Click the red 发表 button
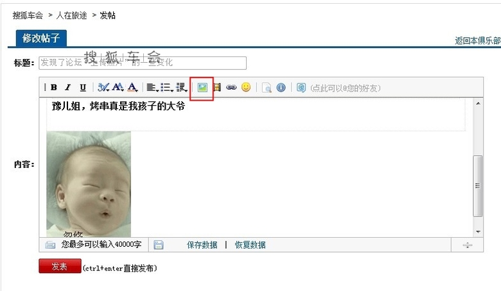The width and height of the screenshot is (501, 291). [x=60, y=266]
